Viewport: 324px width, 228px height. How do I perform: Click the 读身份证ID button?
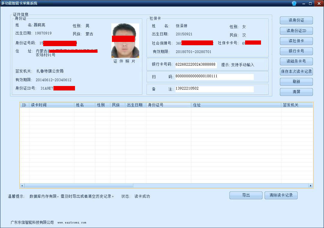(296, 31)
